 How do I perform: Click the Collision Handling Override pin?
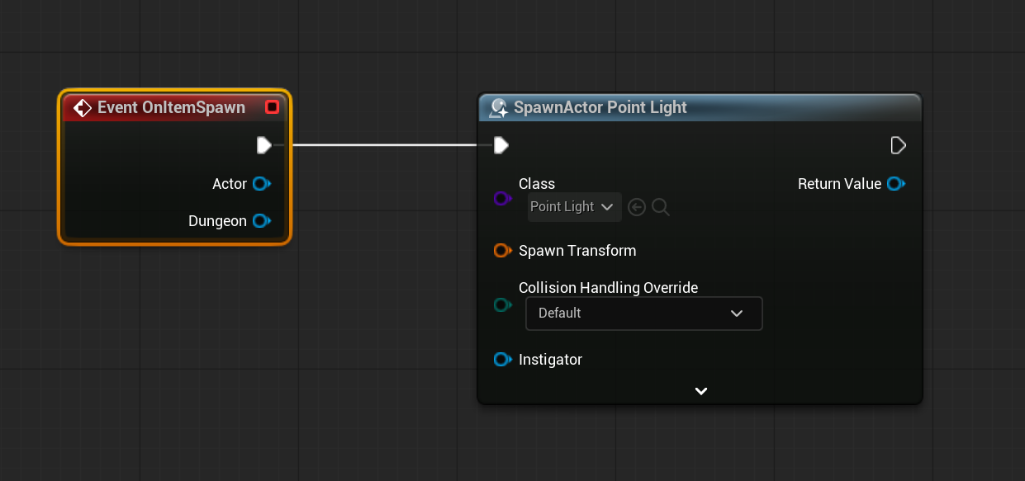pyautogui.click(x=502, y=306)
